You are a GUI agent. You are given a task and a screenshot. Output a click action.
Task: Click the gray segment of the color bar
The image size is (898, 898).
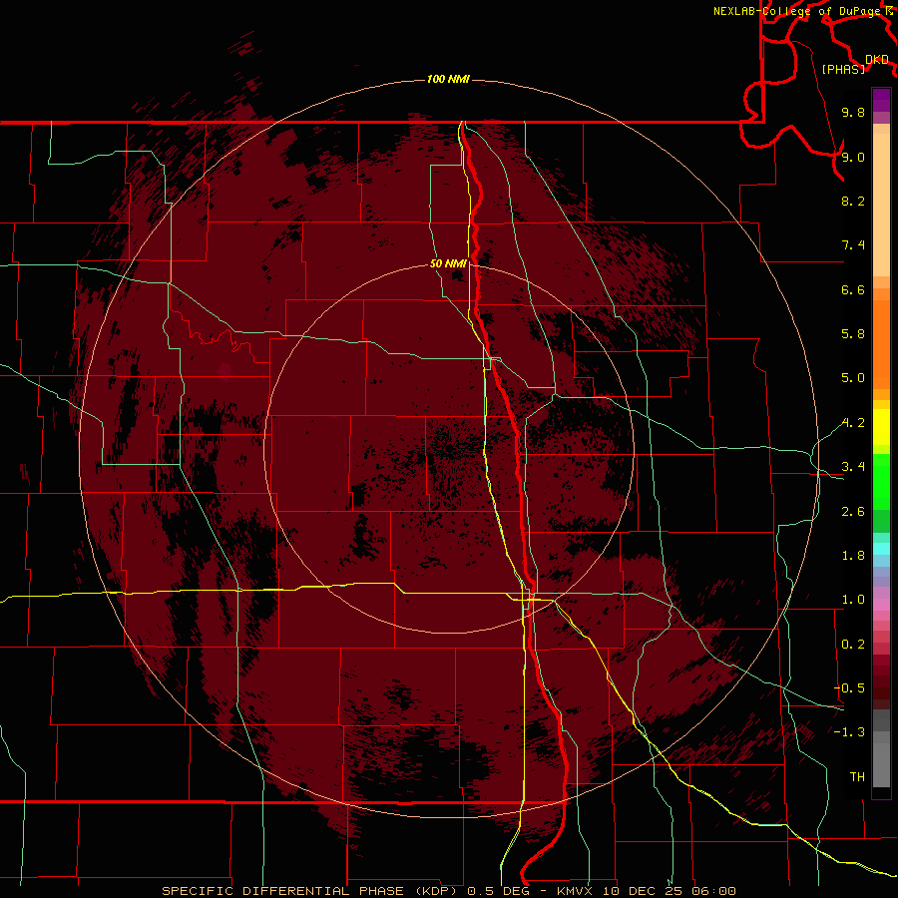point(881,748)
